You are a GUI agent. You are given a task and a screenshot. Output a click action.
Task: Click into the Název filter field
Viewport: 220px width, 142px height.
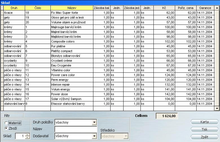[76, 129]
